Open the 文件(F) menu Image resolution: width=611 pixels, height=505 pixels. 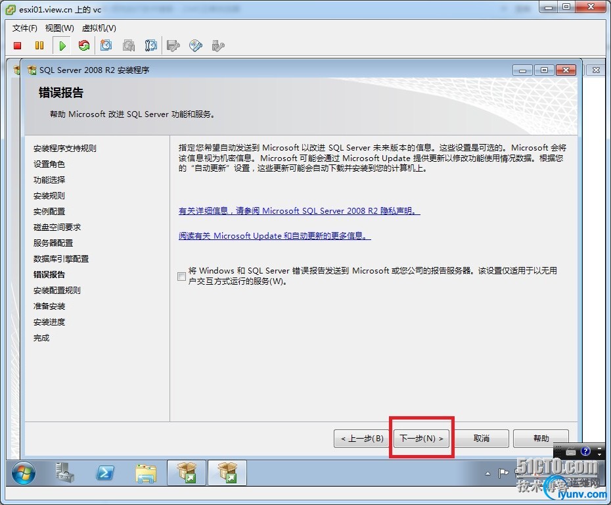point(24,28)
